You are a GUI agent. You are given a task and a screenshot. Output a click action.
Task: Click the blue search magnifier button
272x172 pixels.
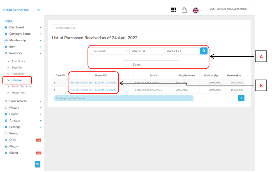coord(204,51)
